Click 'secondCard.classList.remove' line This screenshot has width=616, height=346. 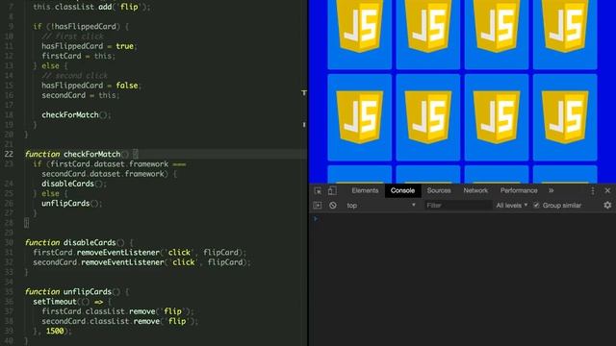[120, 321]
